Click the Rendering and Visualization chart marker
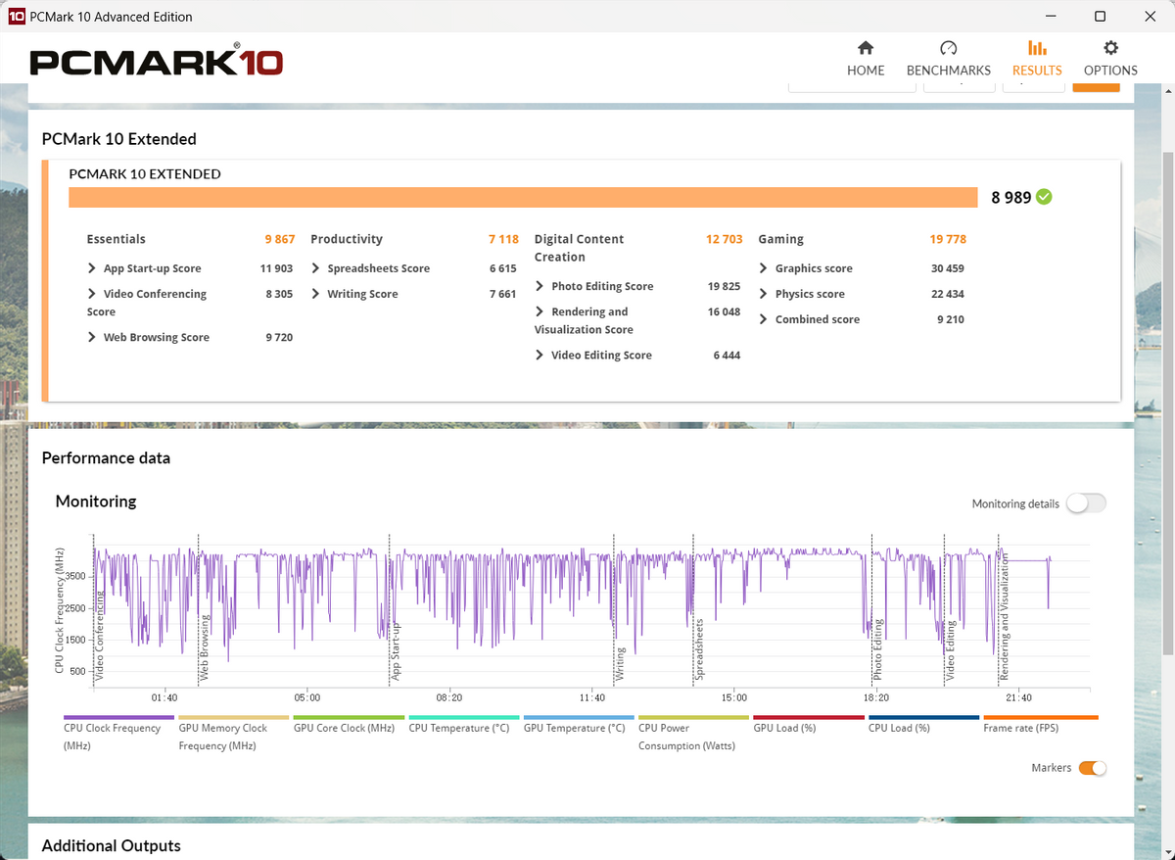 point(1004,616)
